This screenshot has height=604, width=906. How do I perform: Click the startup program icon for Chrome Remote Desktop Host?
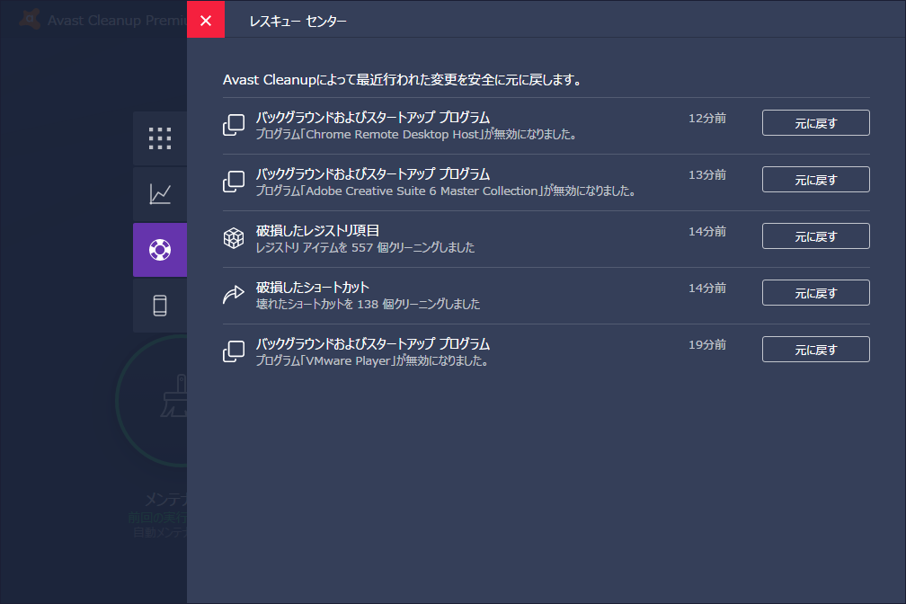[234, 125]
